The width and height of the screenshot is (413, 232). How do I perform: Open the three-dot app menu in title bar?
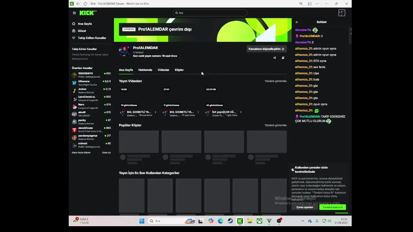click(x=317, y=4)
